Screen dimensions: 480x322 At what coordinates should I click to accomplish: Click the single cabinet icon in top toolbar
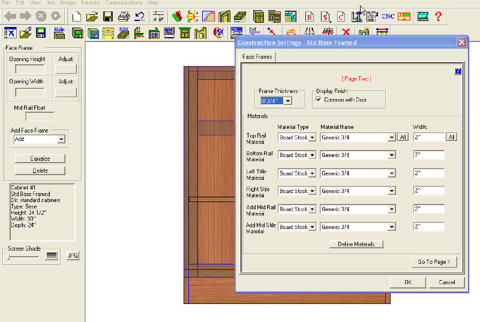pyautogui.click(x=259, y=17)
